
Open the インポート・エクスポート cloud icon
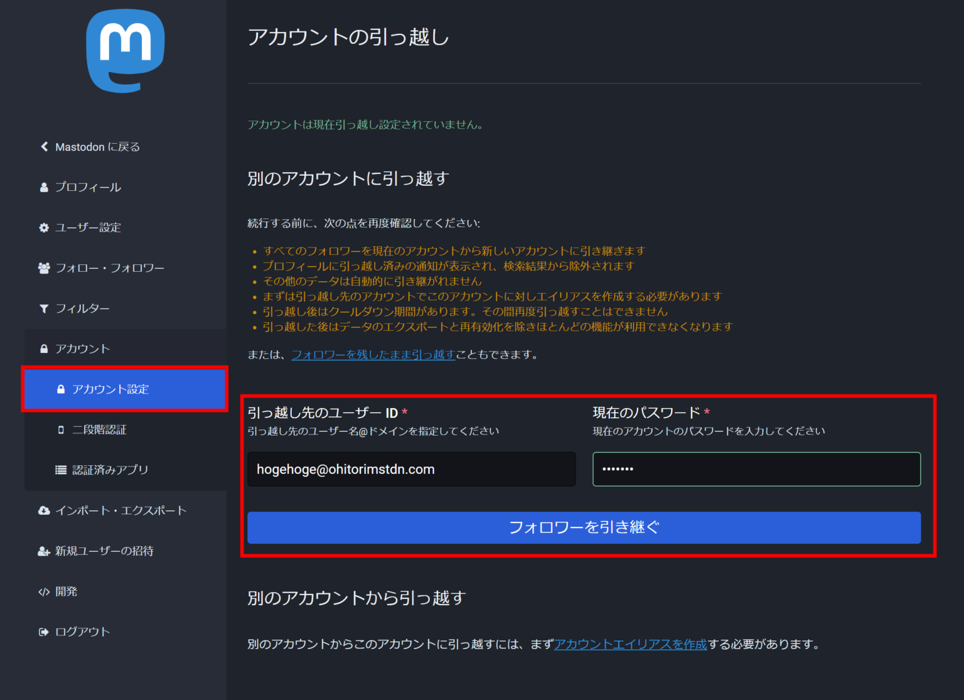coord(43,510)
